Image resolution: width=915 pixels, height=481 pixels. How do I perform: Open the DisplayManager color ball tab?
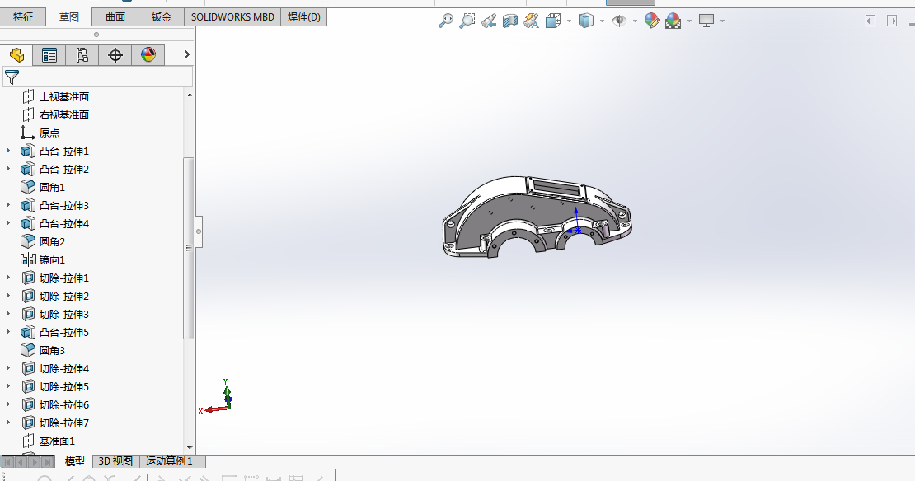tap(148, 55)
